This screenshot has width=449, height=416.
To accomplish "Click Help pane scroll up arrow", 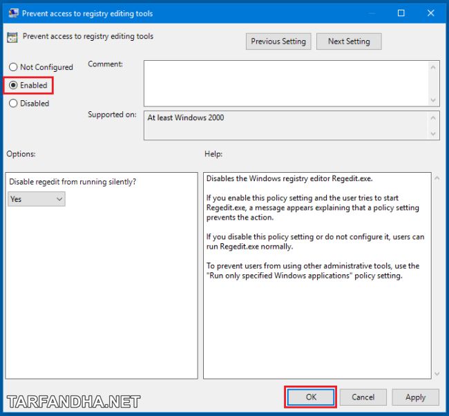I will (x=437, y=178).
